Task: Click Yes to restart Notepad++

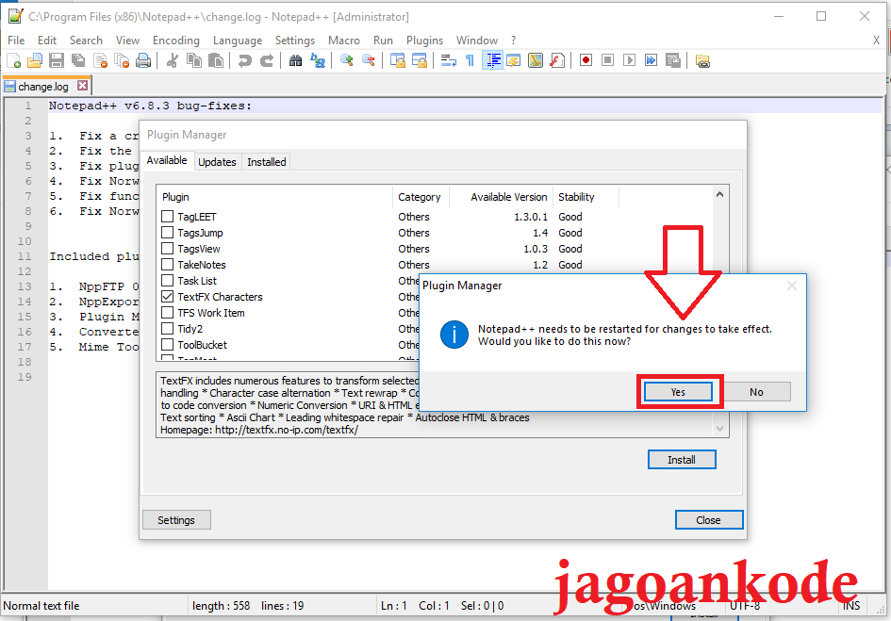Action: point(678,392)
